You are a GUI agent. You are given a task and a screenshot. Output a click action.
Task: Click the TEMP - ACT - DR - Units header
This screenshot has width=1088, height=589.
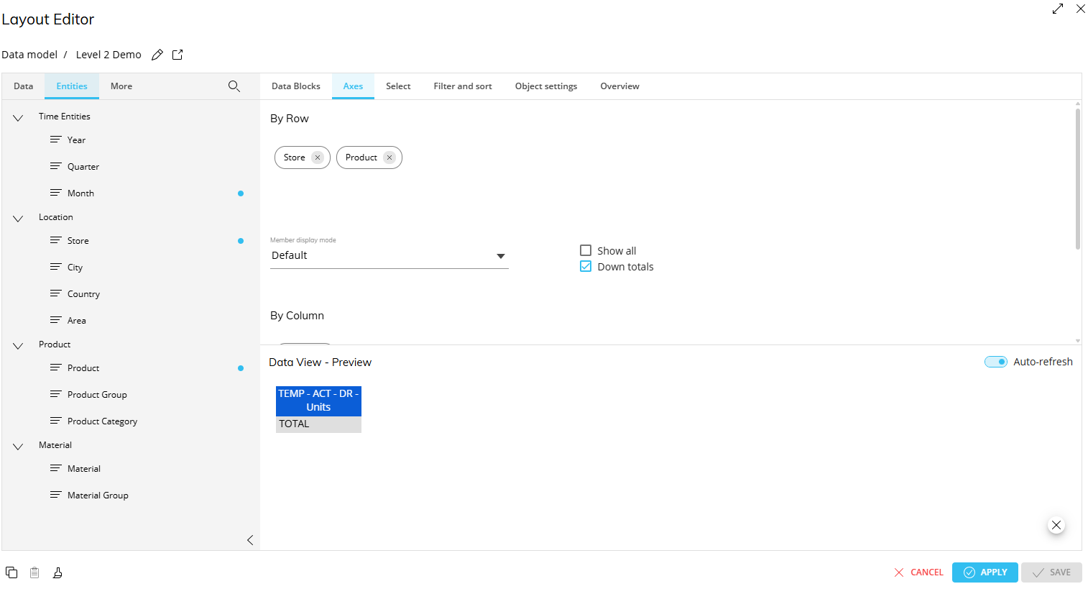318,401
